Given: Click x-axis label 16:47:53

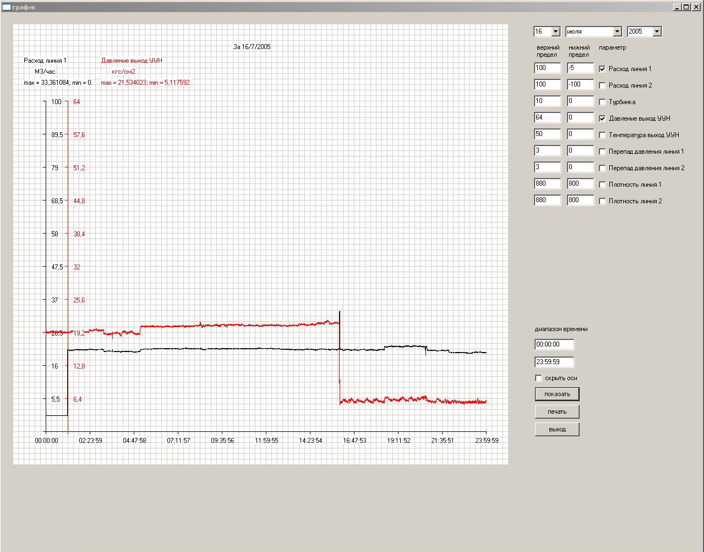Looking at the screenshot, I should pos(354,441).
